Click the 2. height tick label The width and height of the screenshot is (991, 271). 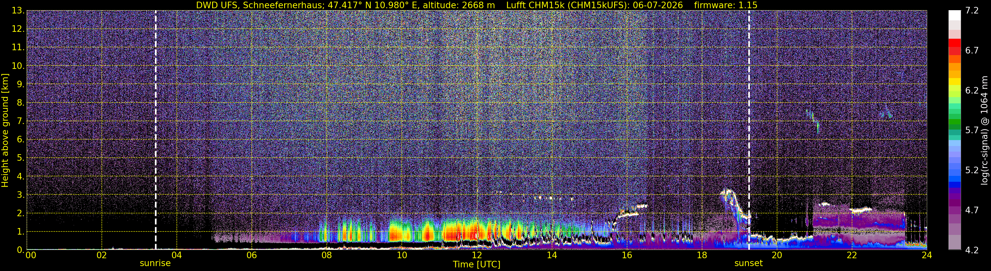click(x=20, y=214)
